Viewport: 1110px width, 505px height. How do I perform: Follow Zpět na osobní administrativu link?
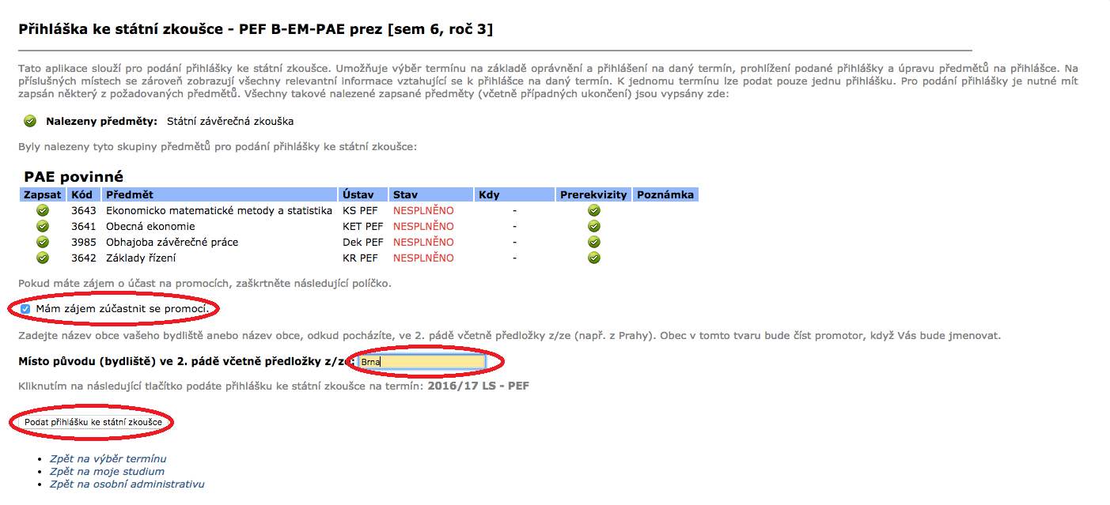click(x=127, y=484)
